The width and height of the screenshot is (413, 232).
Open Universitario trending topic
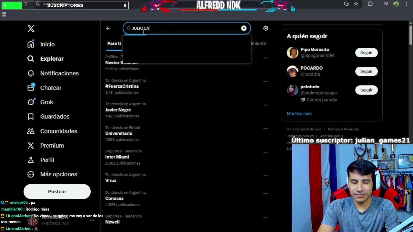(119, 133)
